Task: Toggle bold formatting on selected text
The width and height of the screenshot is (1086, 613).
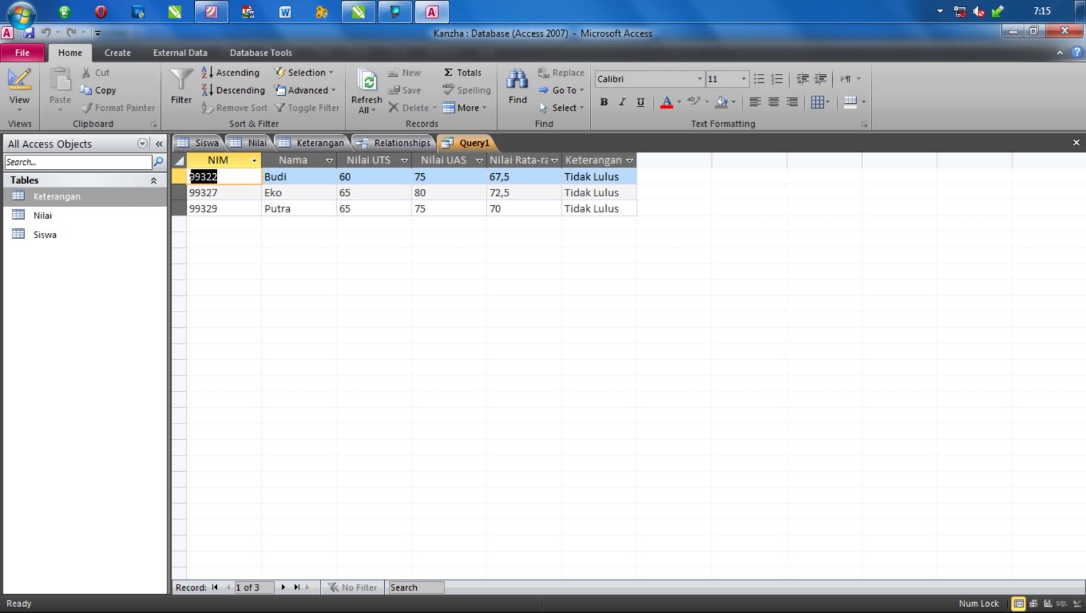Action: tap(603, 102)
